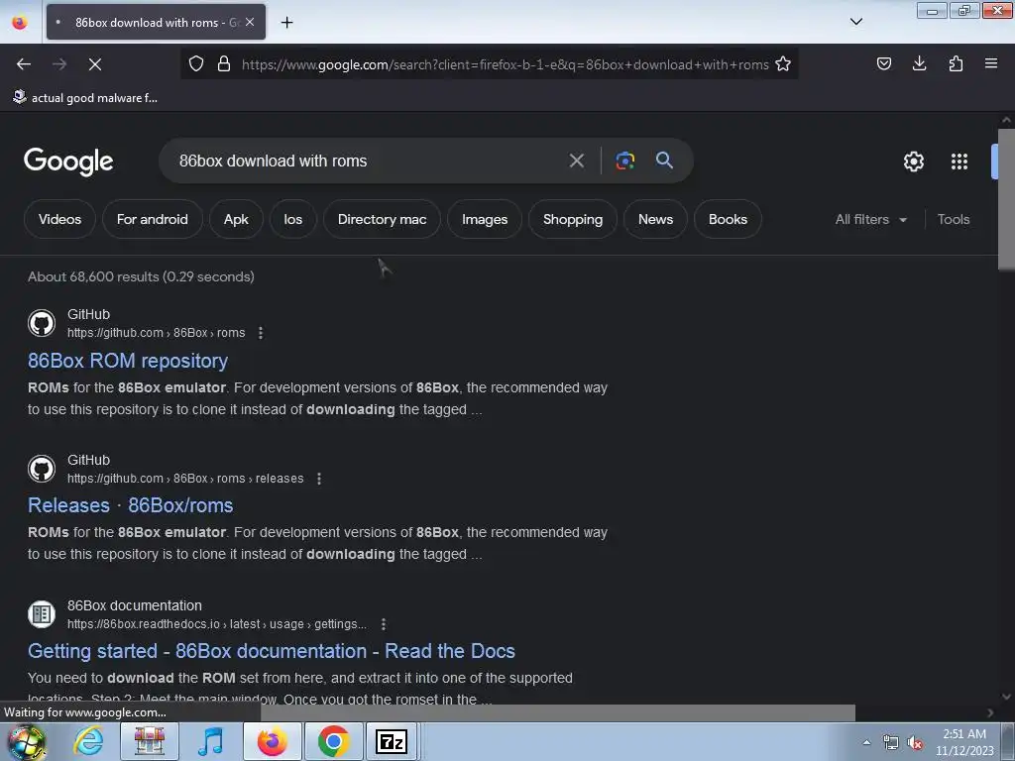Open Google quick settings gear
Screen dimensions: 1015x761
click(x=913, y=162)
